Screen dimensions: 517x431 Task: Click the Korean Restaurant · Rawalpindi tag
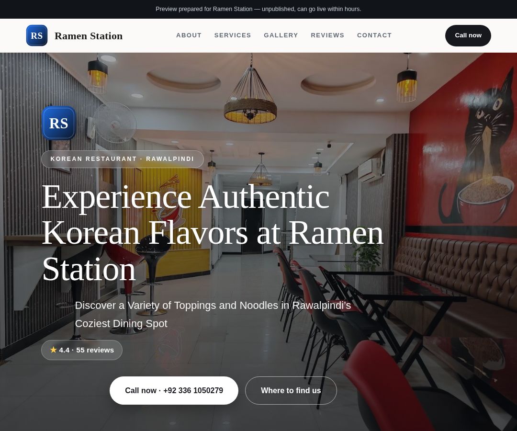pos(123,159)
